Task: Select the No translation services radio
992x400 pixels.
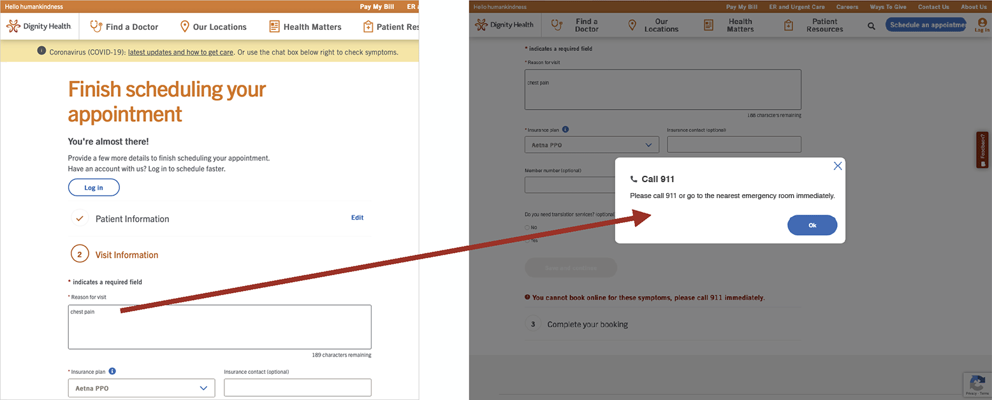Action: coord(527,227)
